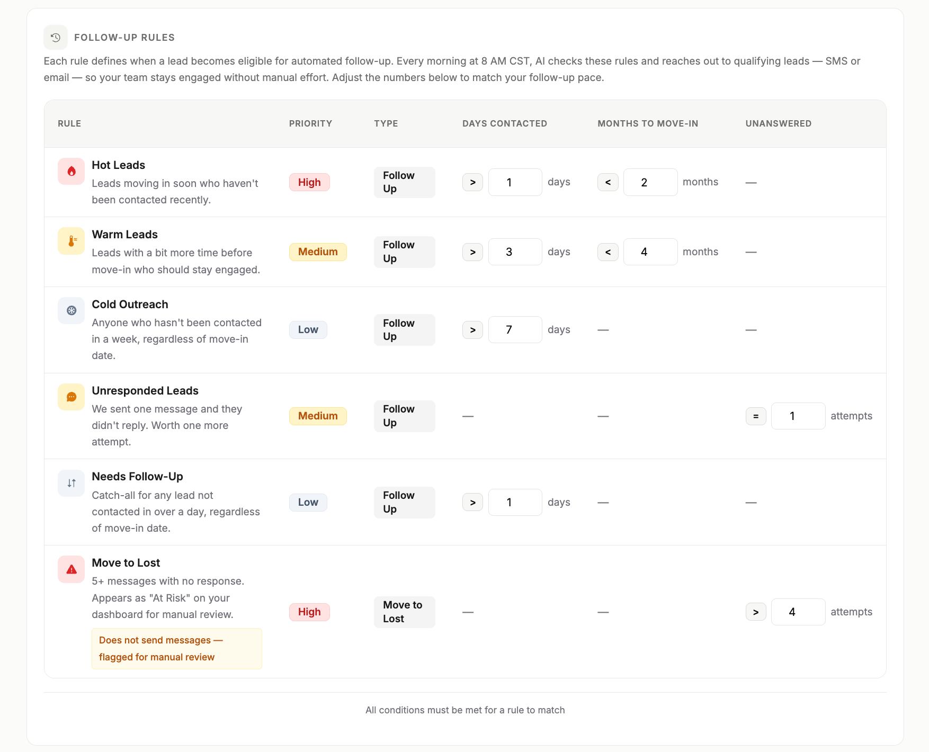The image size is (929, 752).
Task: Click the Cold Outreach snowflake icon
Action: tap(72, 311)
